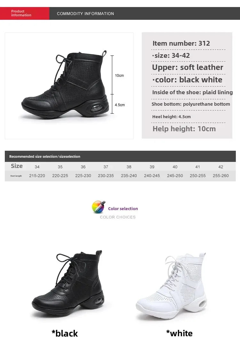Click the COMMODITY INFORMATION header label

click(85, 14)
